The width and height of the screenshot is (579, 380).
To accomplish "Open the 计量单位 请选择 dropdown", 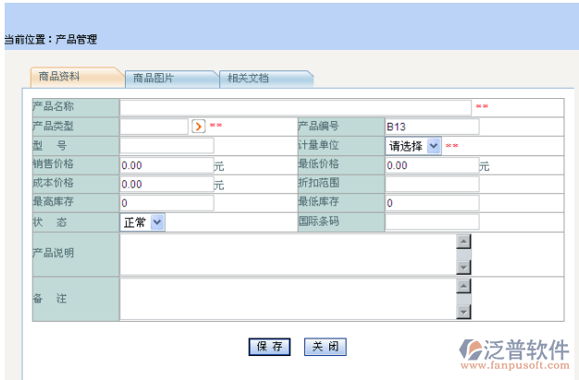I will (x=413, y=146).
